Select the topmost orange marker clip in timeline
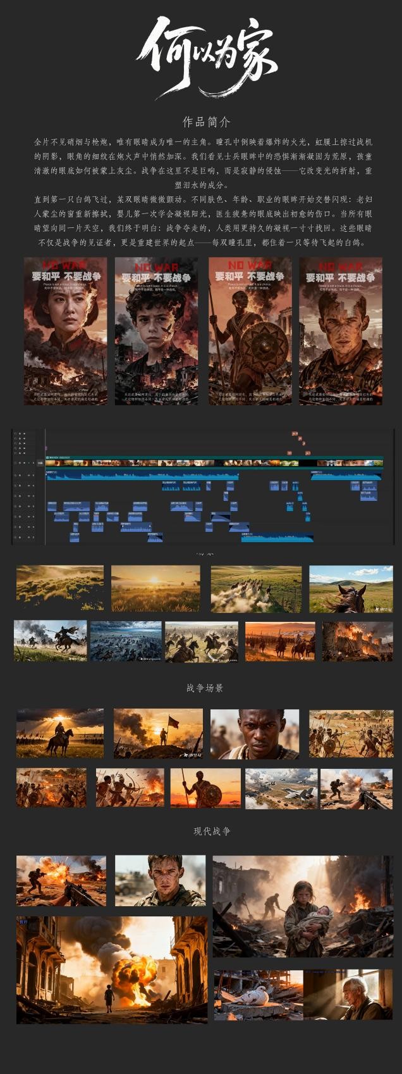The width and height of the screenshot is (402, 1074). 295,434
